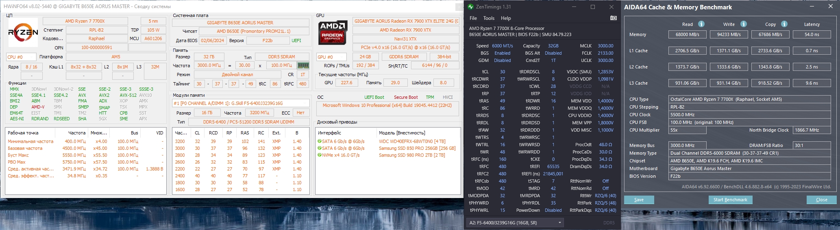The width and height of the screenshot is (840, 230).
Task: Expand the memory module G.Skill F5-6400J3239G16G dropdown
Action: click(241, 103)
